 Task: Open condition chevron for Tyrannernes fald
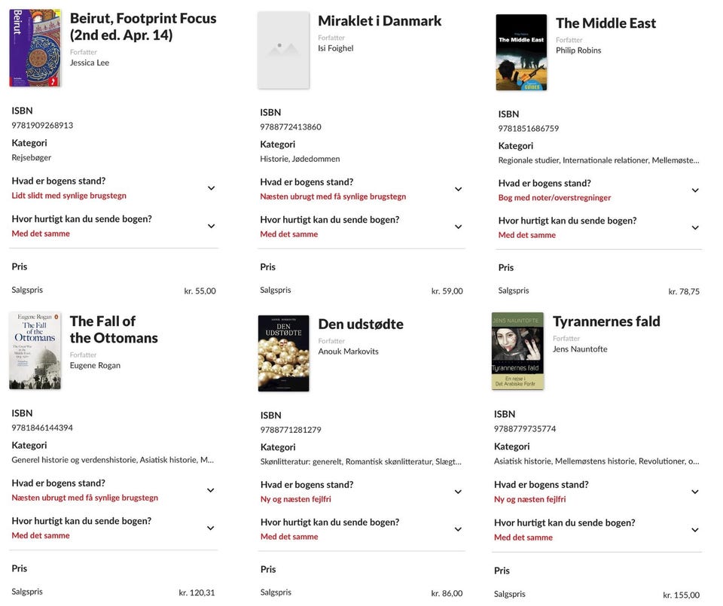click(695, 492)
